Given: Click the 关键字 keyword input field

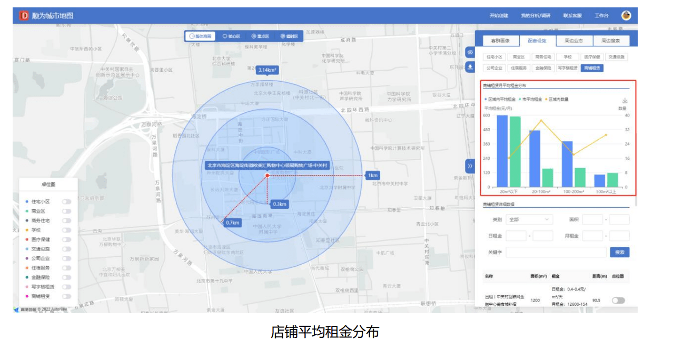Looking at the screenshot, I should (x=556, y=253).
